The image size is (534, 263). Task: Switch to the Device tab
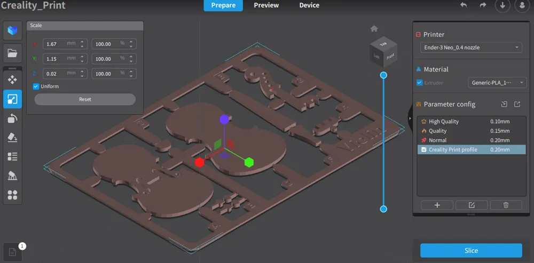point(309,5)
